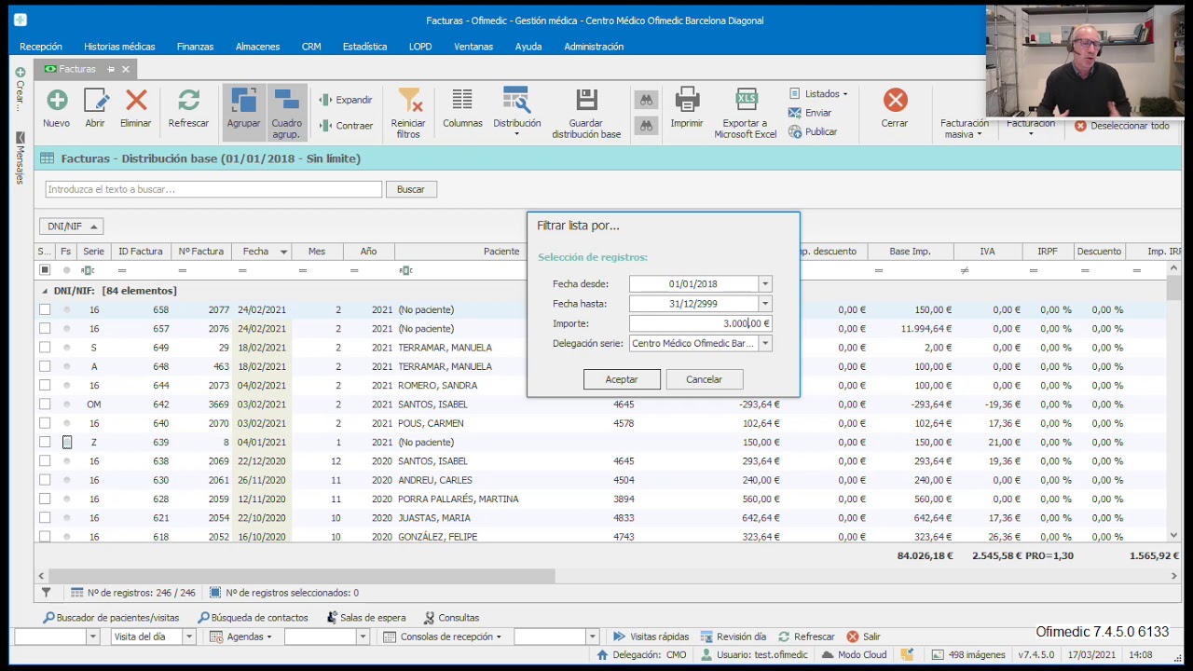Open the Fecha hasta date dropdown
Viewport: 1193px width, 671px height.
tap(765, 304)
